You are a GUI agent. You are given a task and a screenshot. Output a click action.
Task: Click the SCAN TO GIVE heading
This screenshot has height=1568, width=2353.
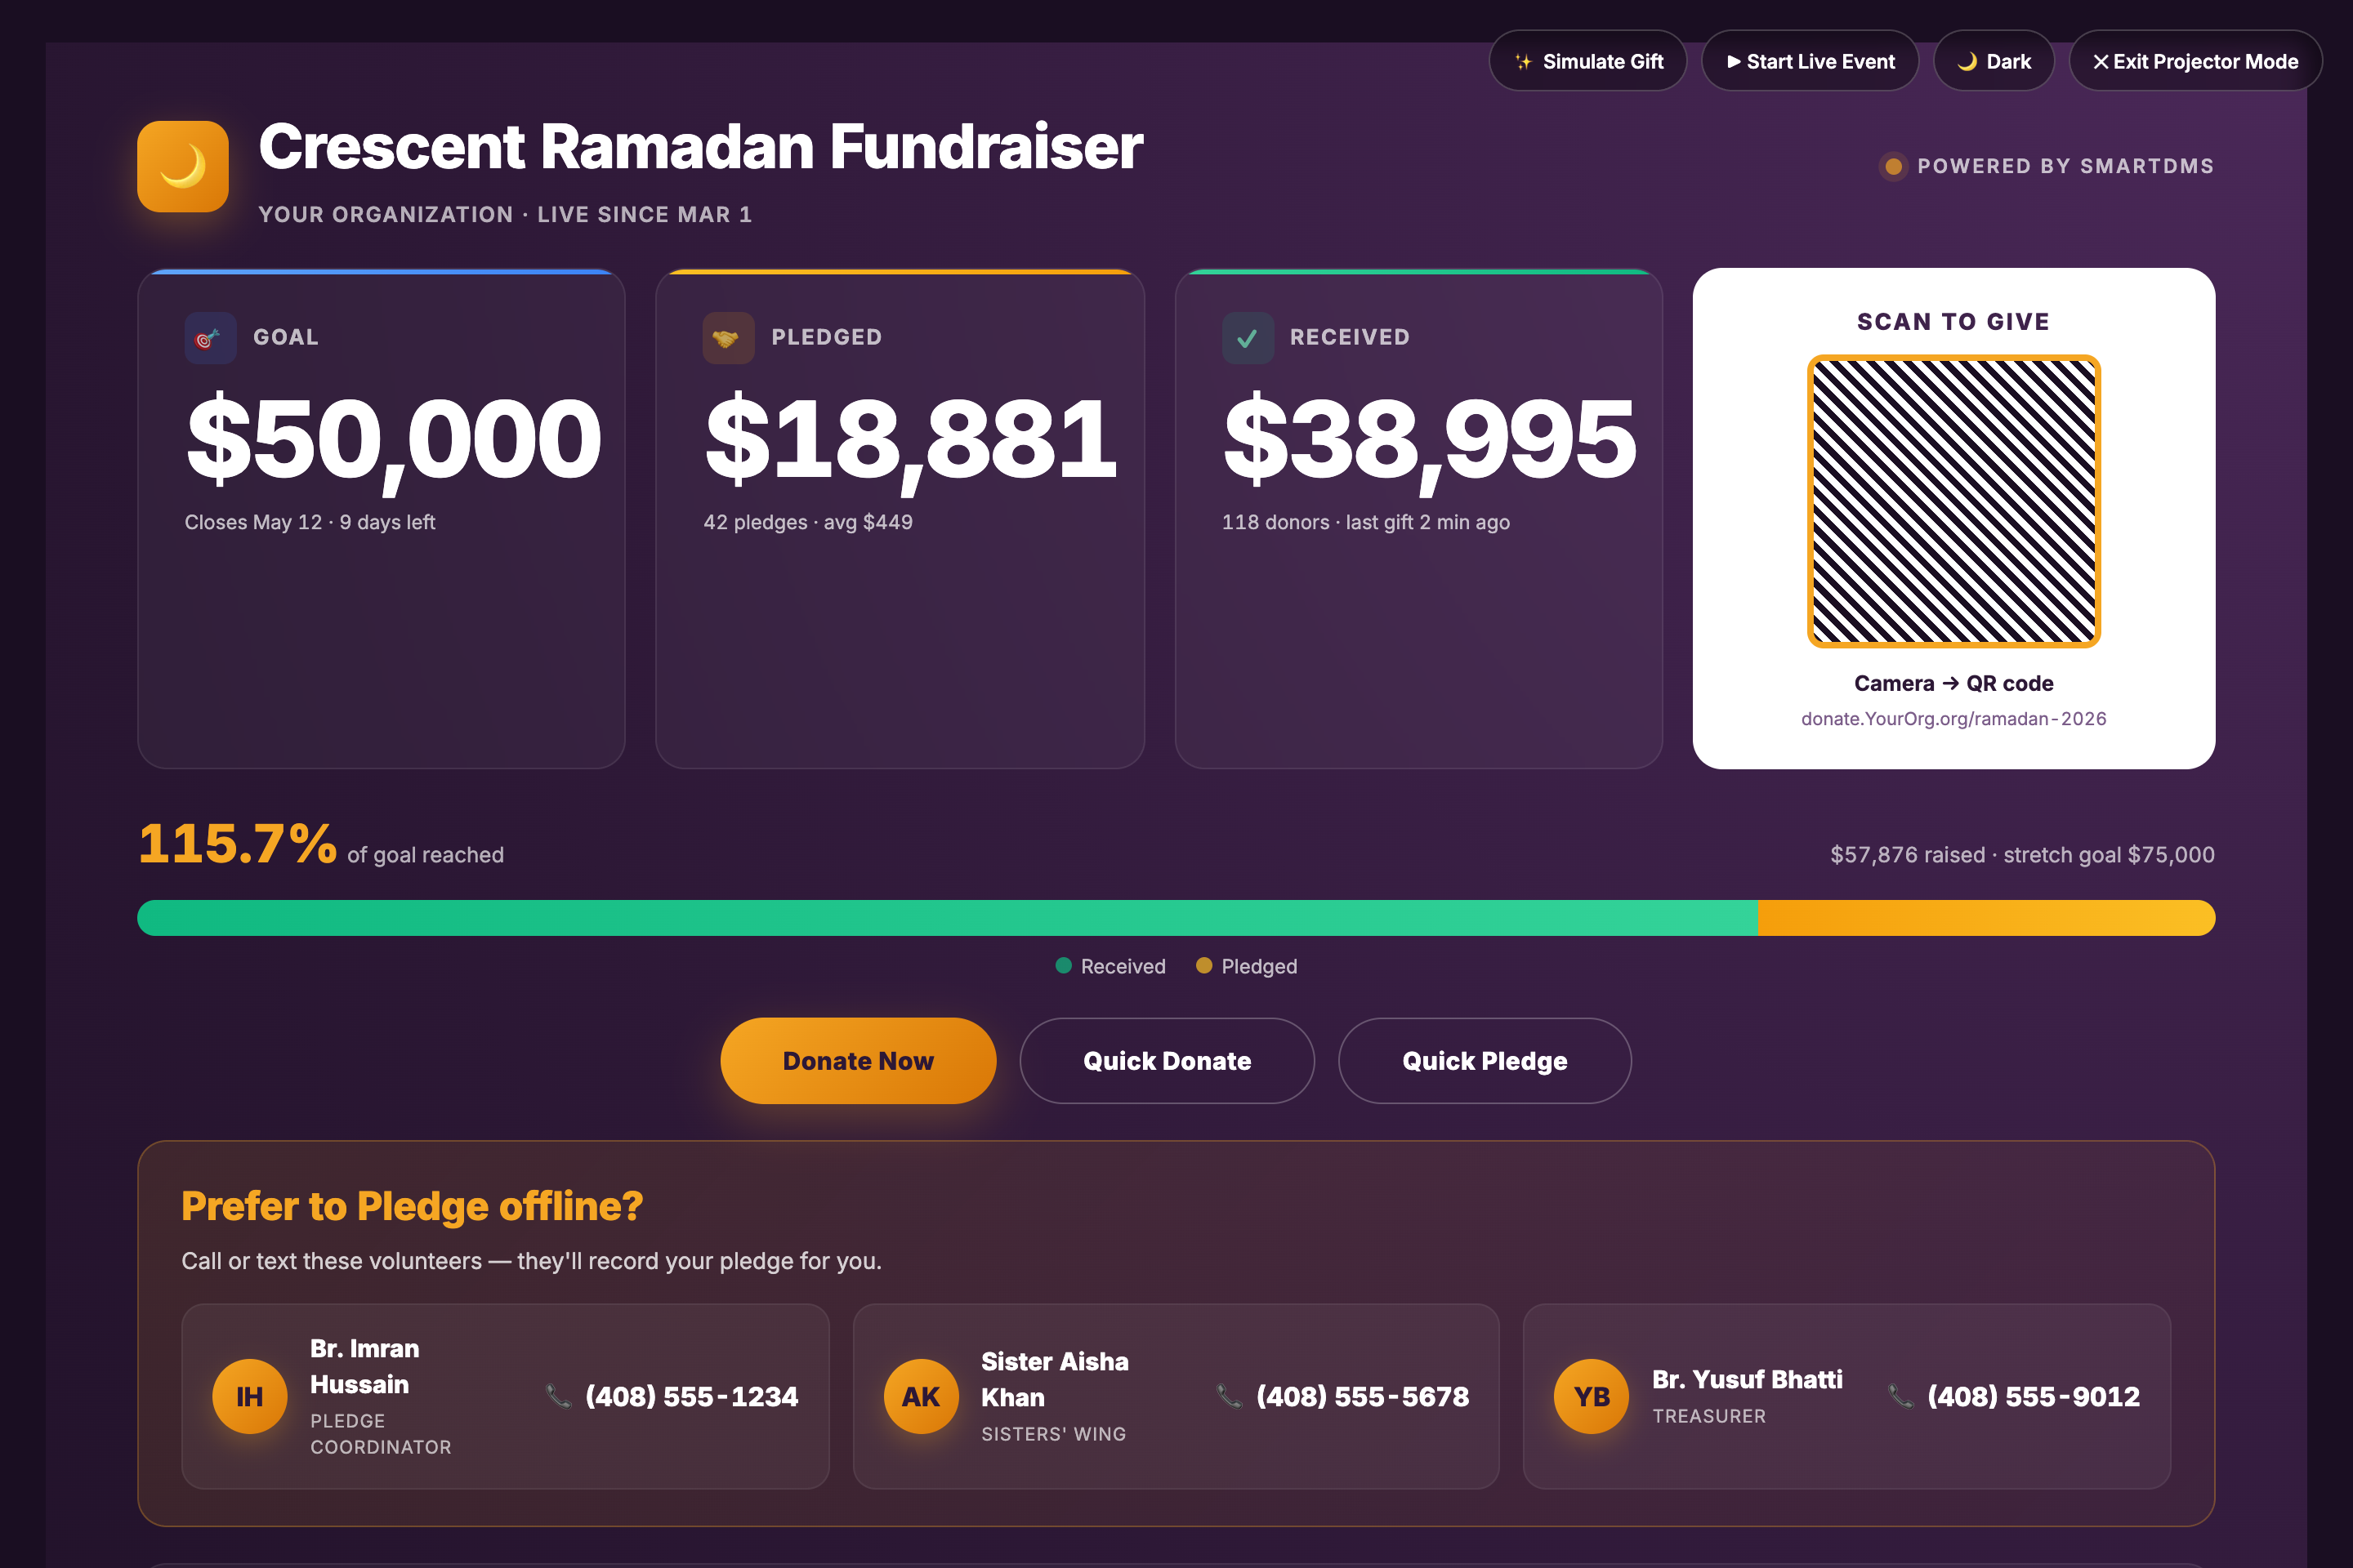(1953, 322)
